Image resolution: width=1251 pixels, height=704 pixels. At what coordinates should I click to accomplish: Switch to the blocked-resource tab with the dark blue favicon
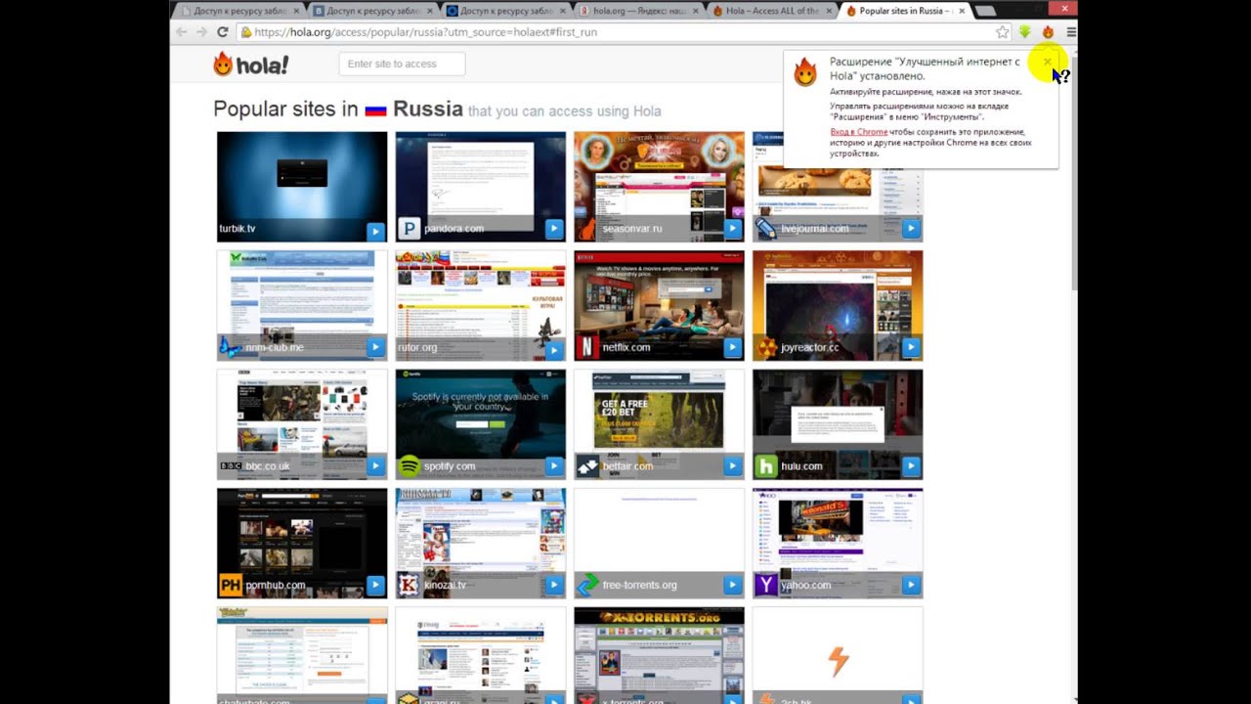505,11
